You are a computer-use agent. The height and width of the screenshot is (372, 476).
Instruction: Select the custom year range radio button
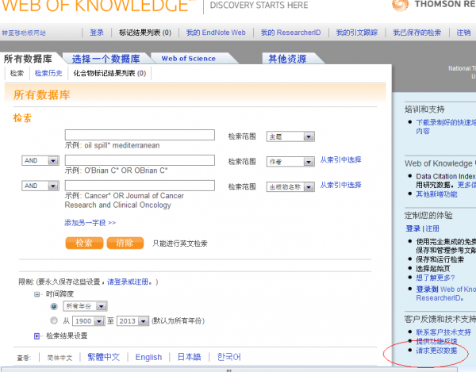coord(54,320)
